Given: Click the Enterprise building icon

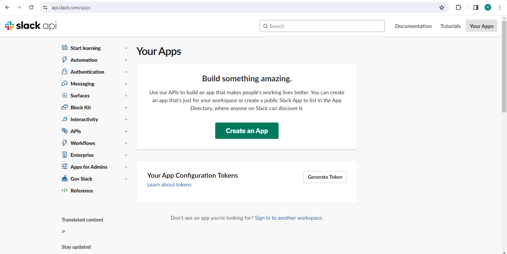Looking at the screenshot, I should point(65,155).
